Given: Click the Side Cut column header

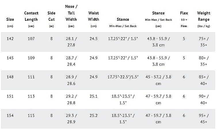Looking at the screenshot, I should point(51,16).
